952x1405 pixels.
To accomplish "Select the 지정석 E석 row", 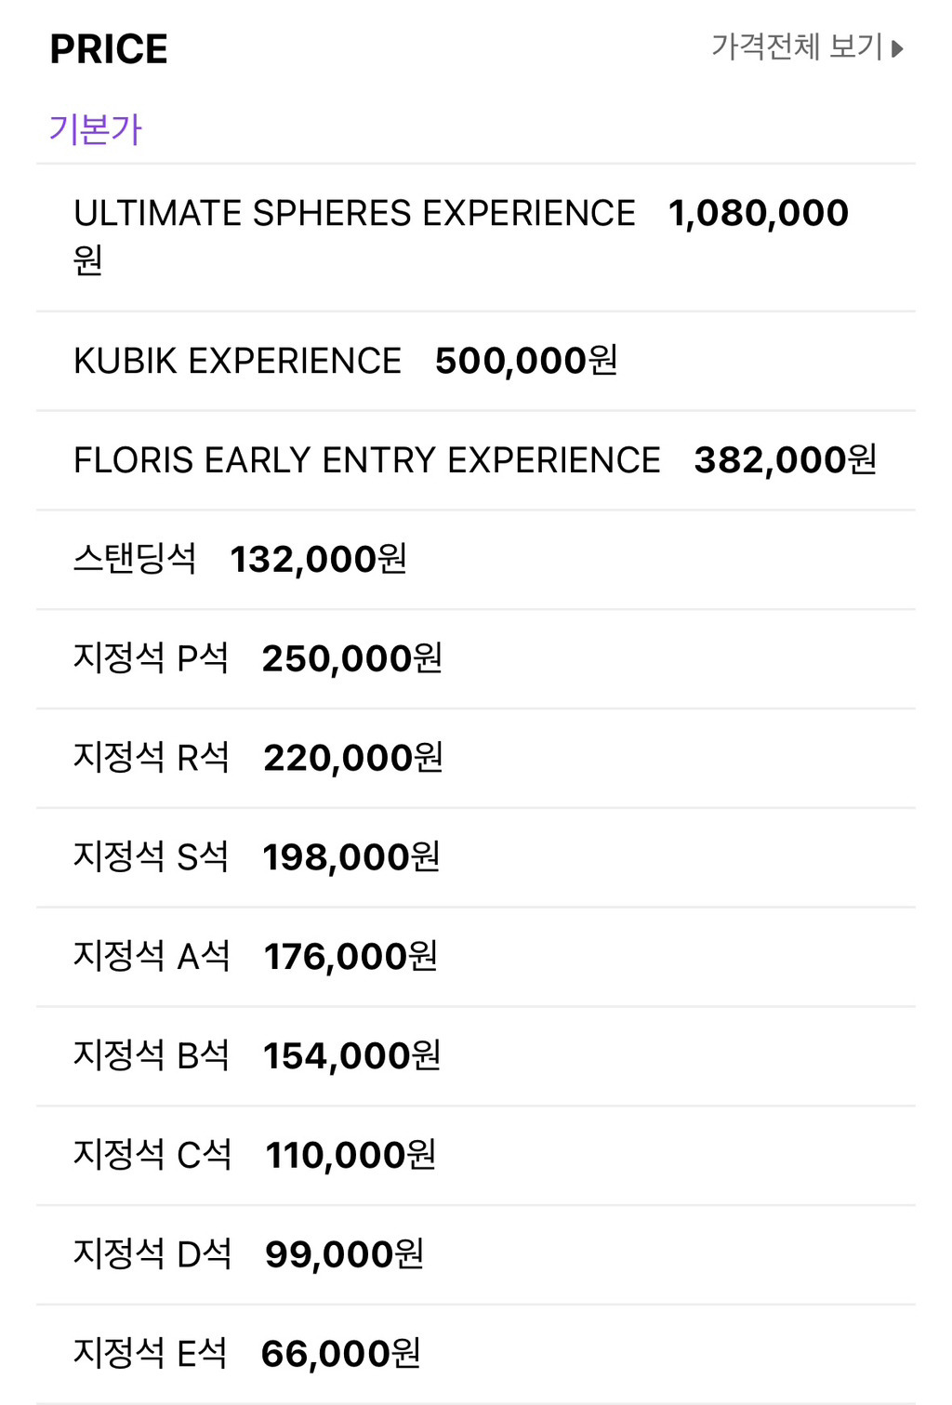I will (x=150, y=1354).
